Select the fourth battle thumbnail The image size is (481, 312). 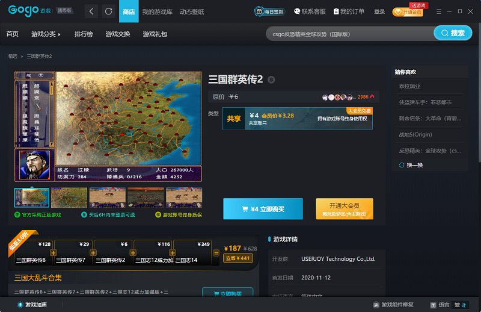click(146, 198)
